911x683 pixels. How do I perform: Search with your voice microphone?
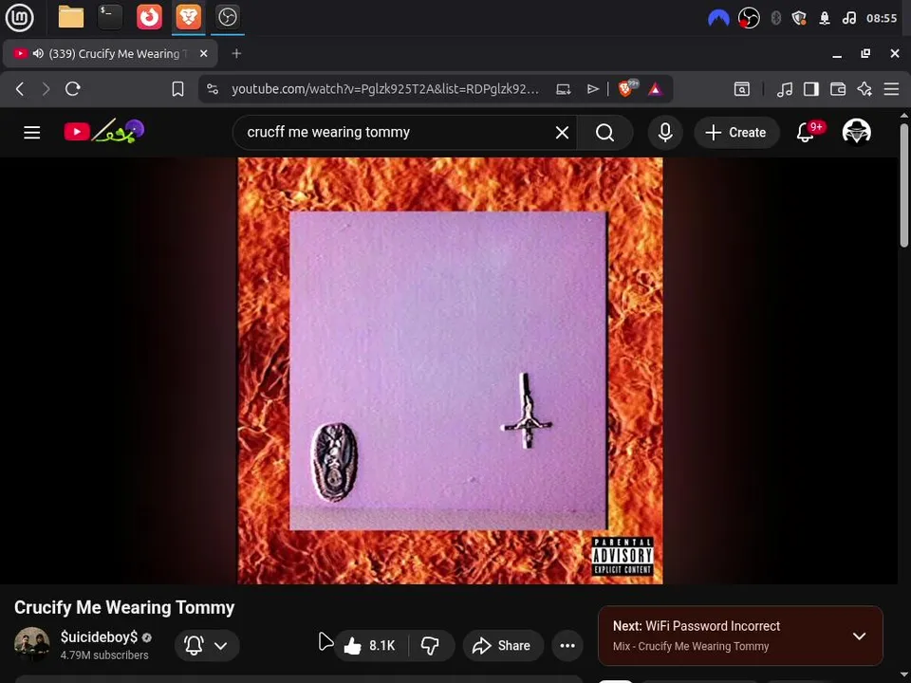point(665,133)
